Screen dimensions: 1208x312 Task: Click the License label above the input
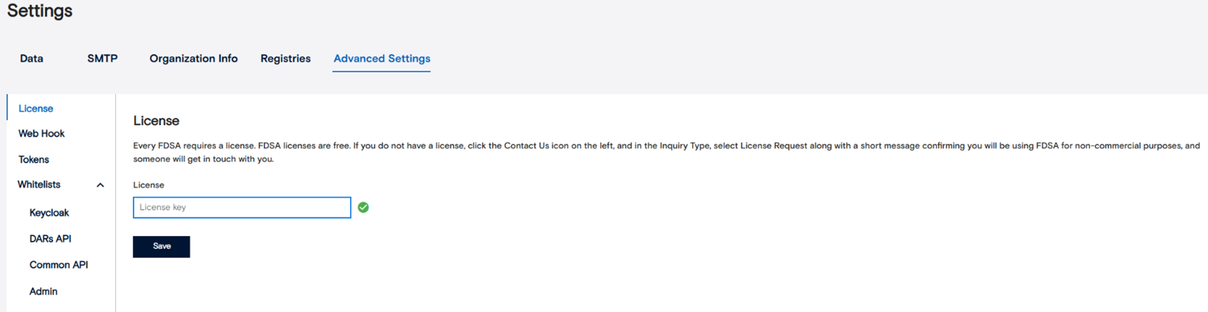148,185
